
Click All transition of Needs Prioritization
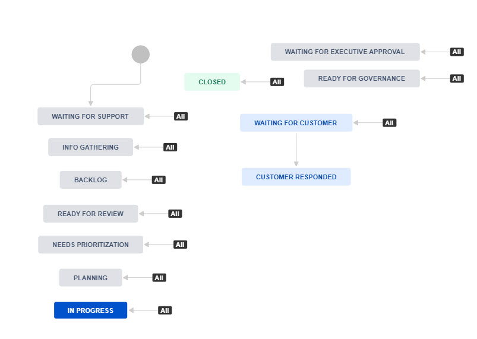(180, 245)
